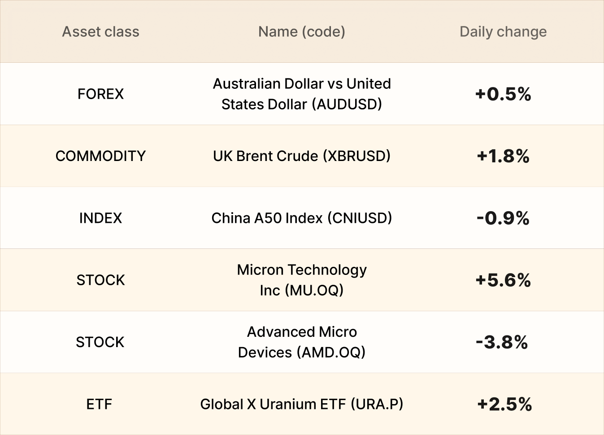Click the Name (code) column header
Image resolution: width=604 pixels, height=435 pixels.
302,32
